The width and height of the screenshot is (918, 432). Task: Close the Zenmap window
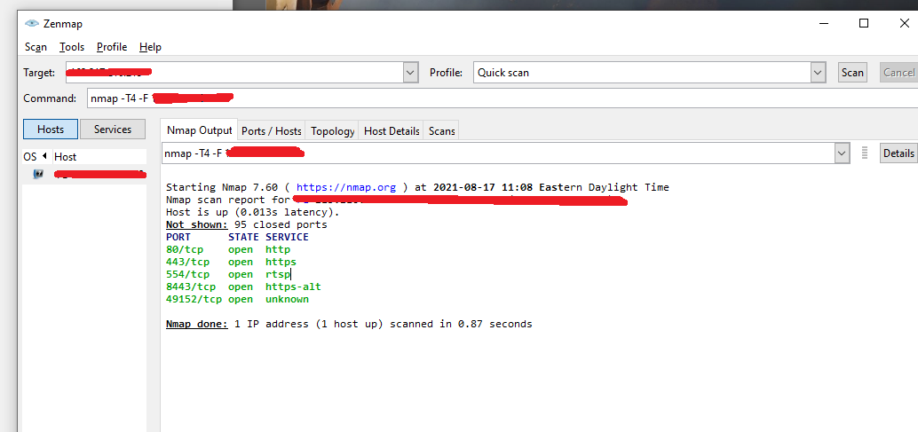tap(904, 24)
